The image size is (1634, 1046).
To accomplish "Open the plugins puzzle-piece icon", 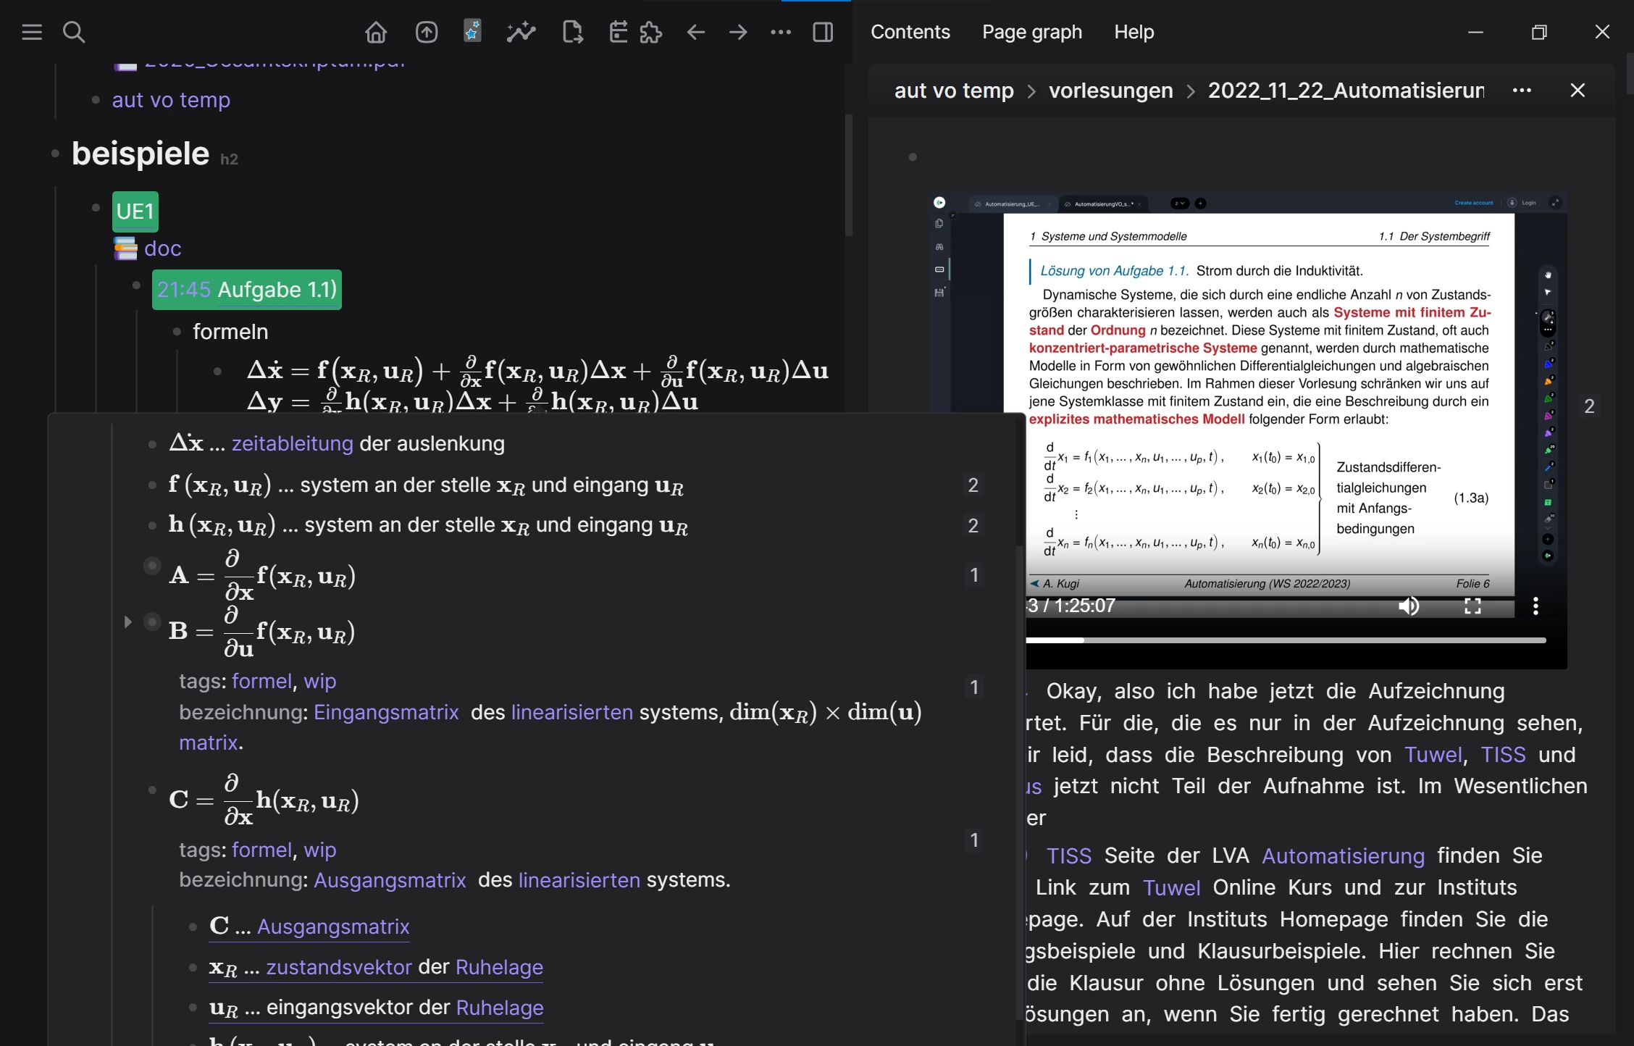I will (x=651, y=32).
